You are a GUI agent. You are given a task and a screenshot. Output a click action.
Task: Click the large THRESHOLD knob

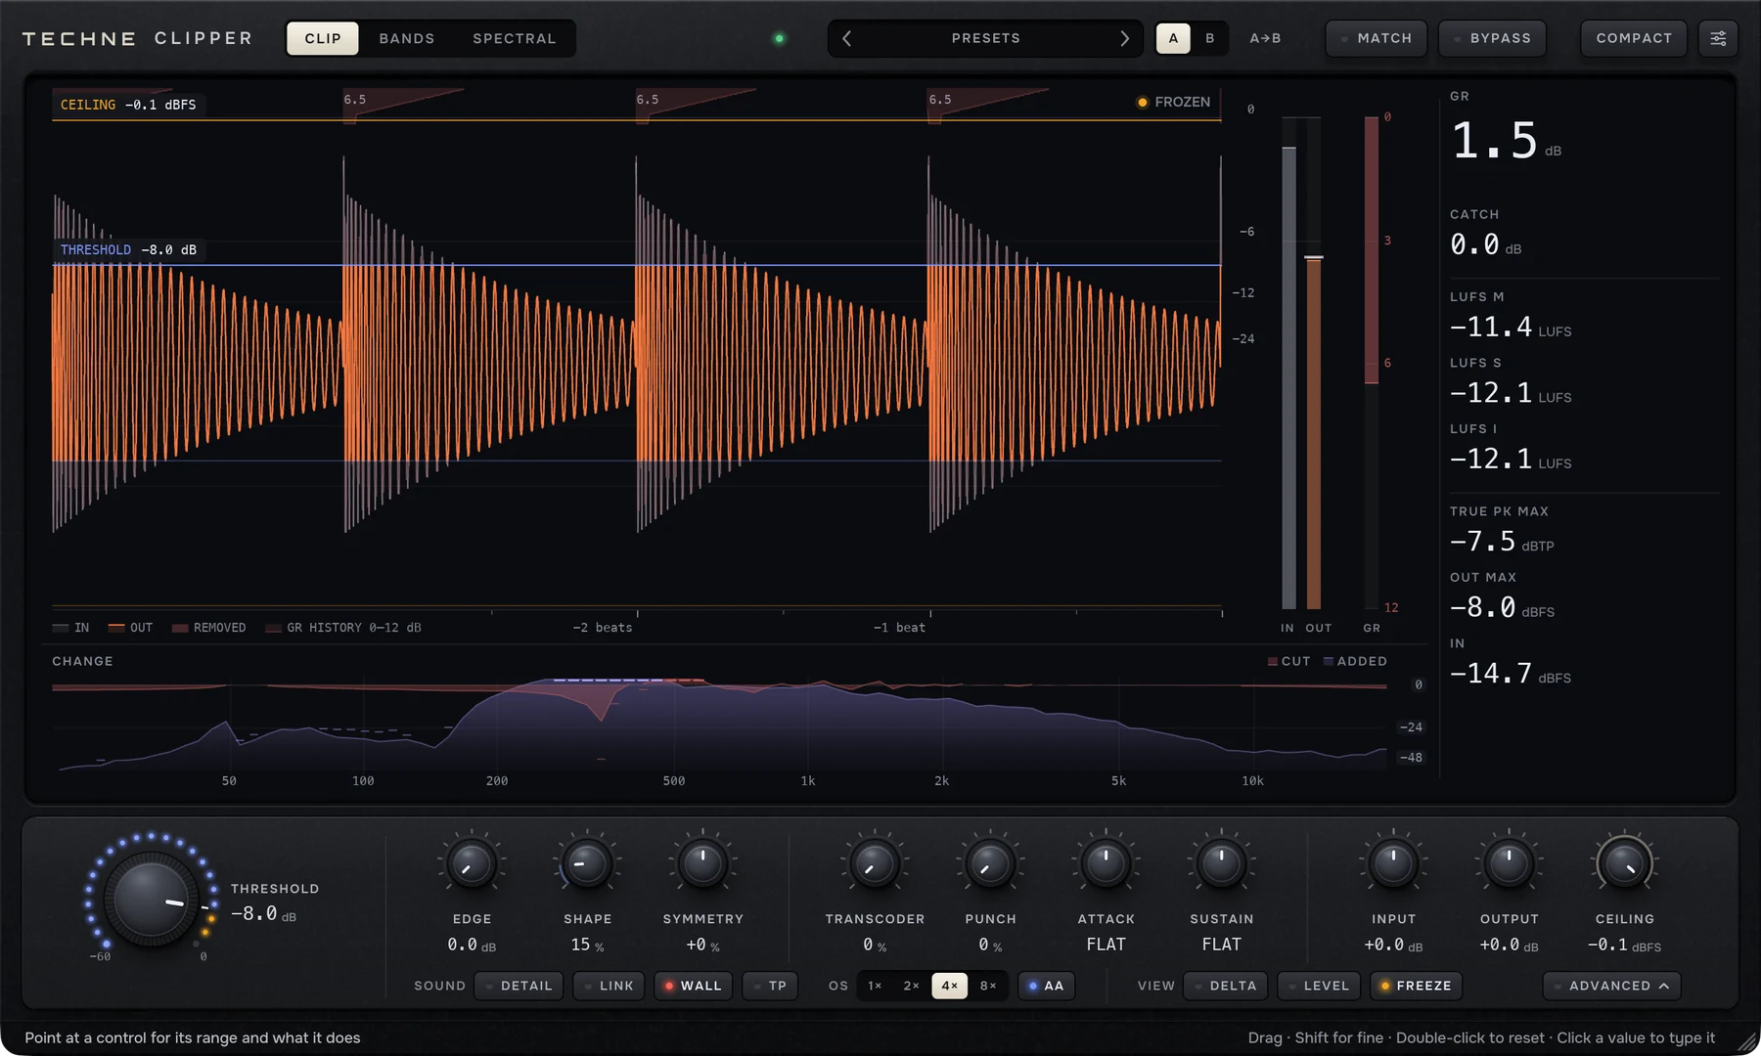(151, 899)
